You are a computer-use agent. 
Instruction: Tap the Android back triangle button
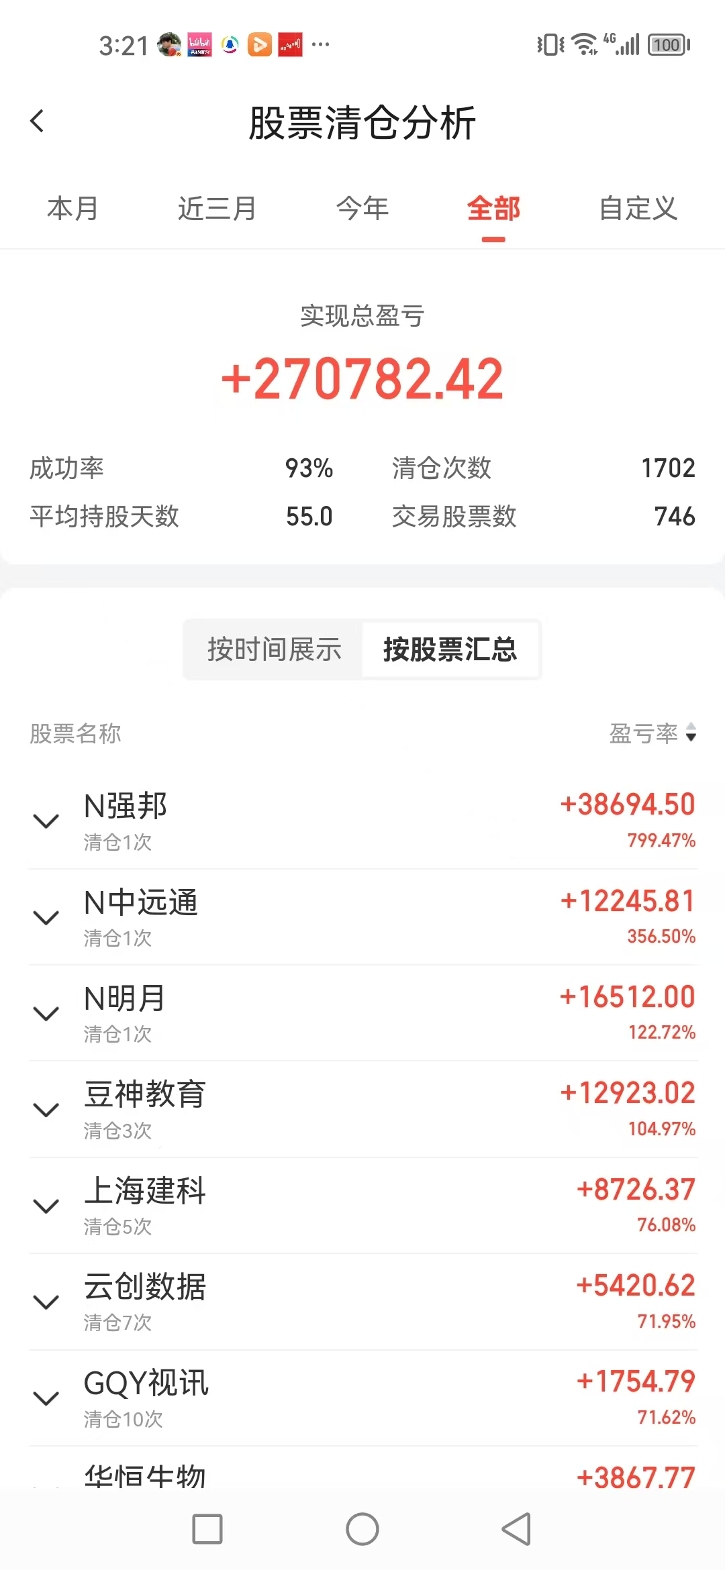516,1529
